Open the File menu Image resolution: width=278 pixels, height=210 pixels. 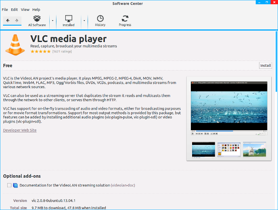click(5, 10)
